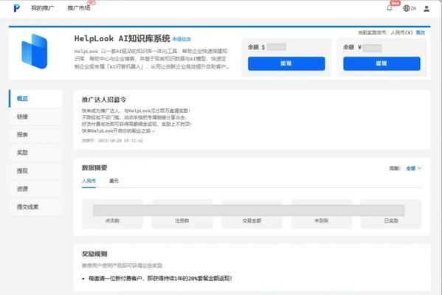The width and height of the screenshot is (442, 295).
Task: Click the 推广达人招募令 heading
Action: (x=104, y=100)
